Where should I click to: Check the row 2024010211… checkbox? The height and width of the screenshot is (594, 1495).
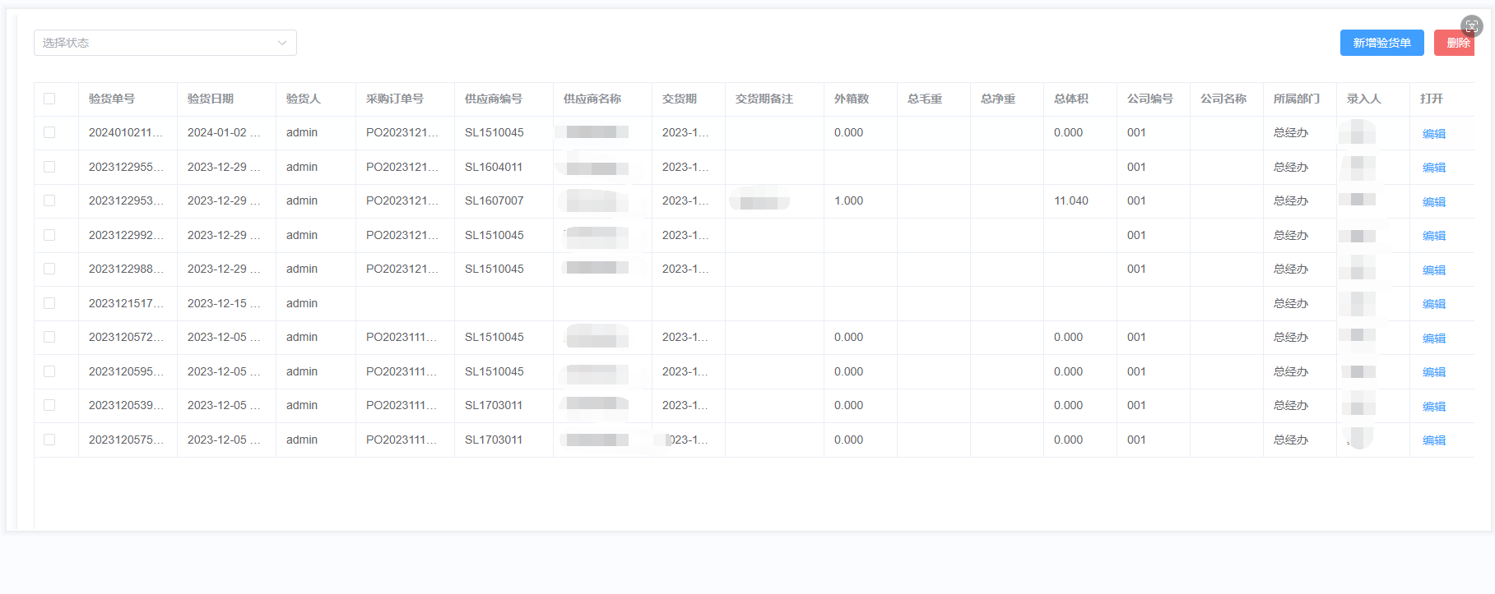49,132
